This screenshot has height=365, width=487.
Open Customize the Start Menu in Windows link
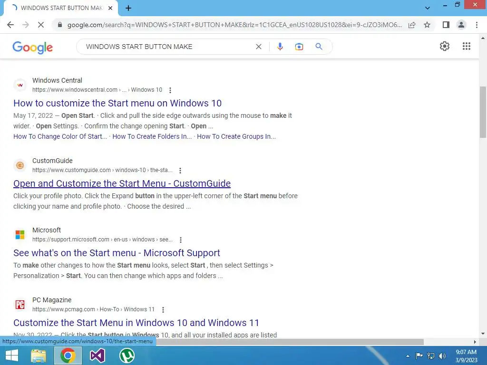coord(136,323)
